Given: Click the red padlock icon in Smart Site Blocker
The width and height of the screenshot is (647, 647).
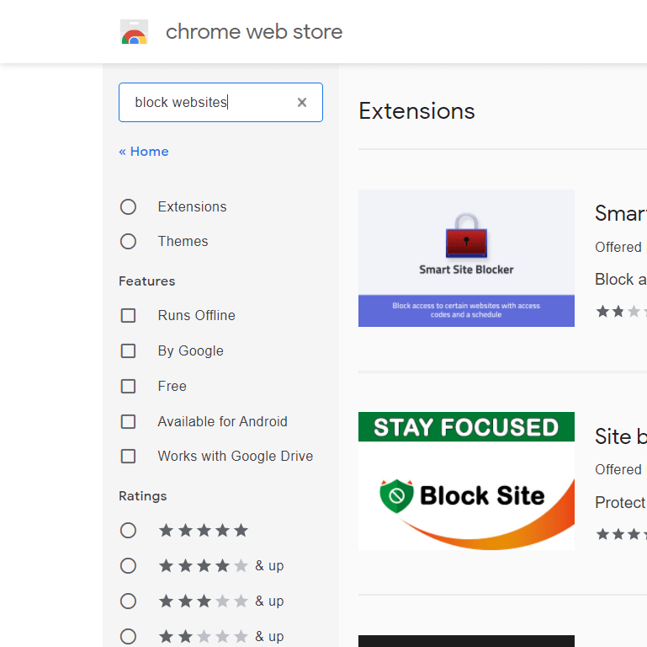Looking at the screenshot, I should click(x=466, y=236).
